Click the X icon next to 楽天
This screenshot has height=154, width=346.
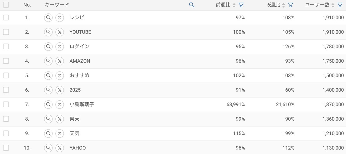(59, 119)
